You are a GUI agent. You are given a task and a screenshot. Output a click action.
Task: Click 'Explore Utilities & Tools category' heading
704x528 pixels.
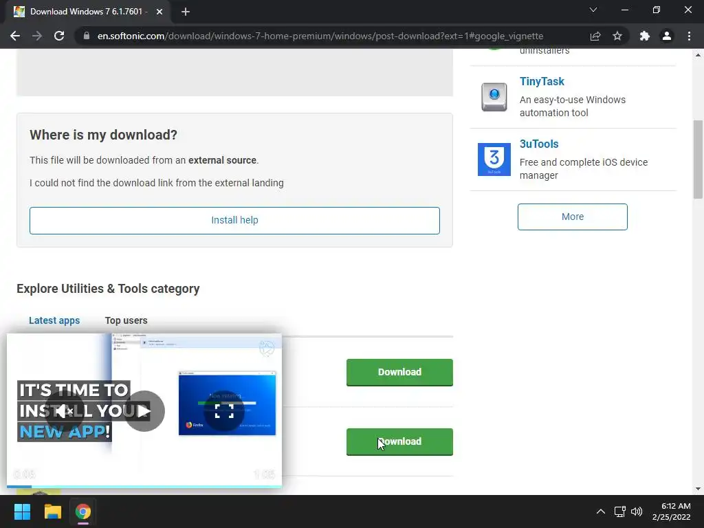108,288
